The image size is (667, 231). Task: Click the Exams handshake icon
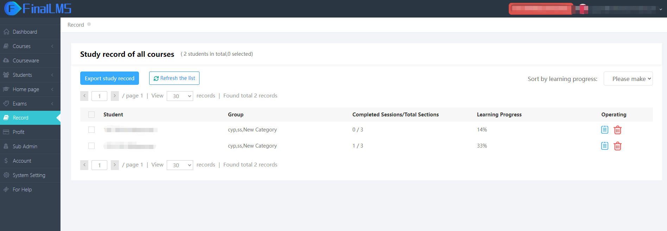[x=6, y=104]
